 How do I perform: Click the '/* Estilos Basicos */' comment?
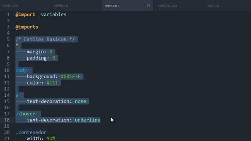pyautogui.click(x=45, y=39)
